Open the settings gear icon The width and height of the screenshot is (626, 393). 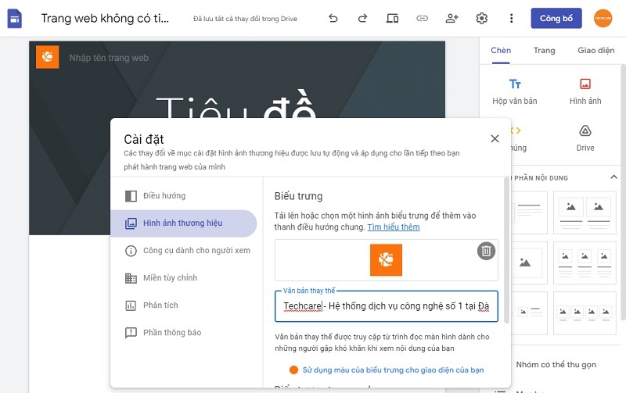(x=482, y=18)
